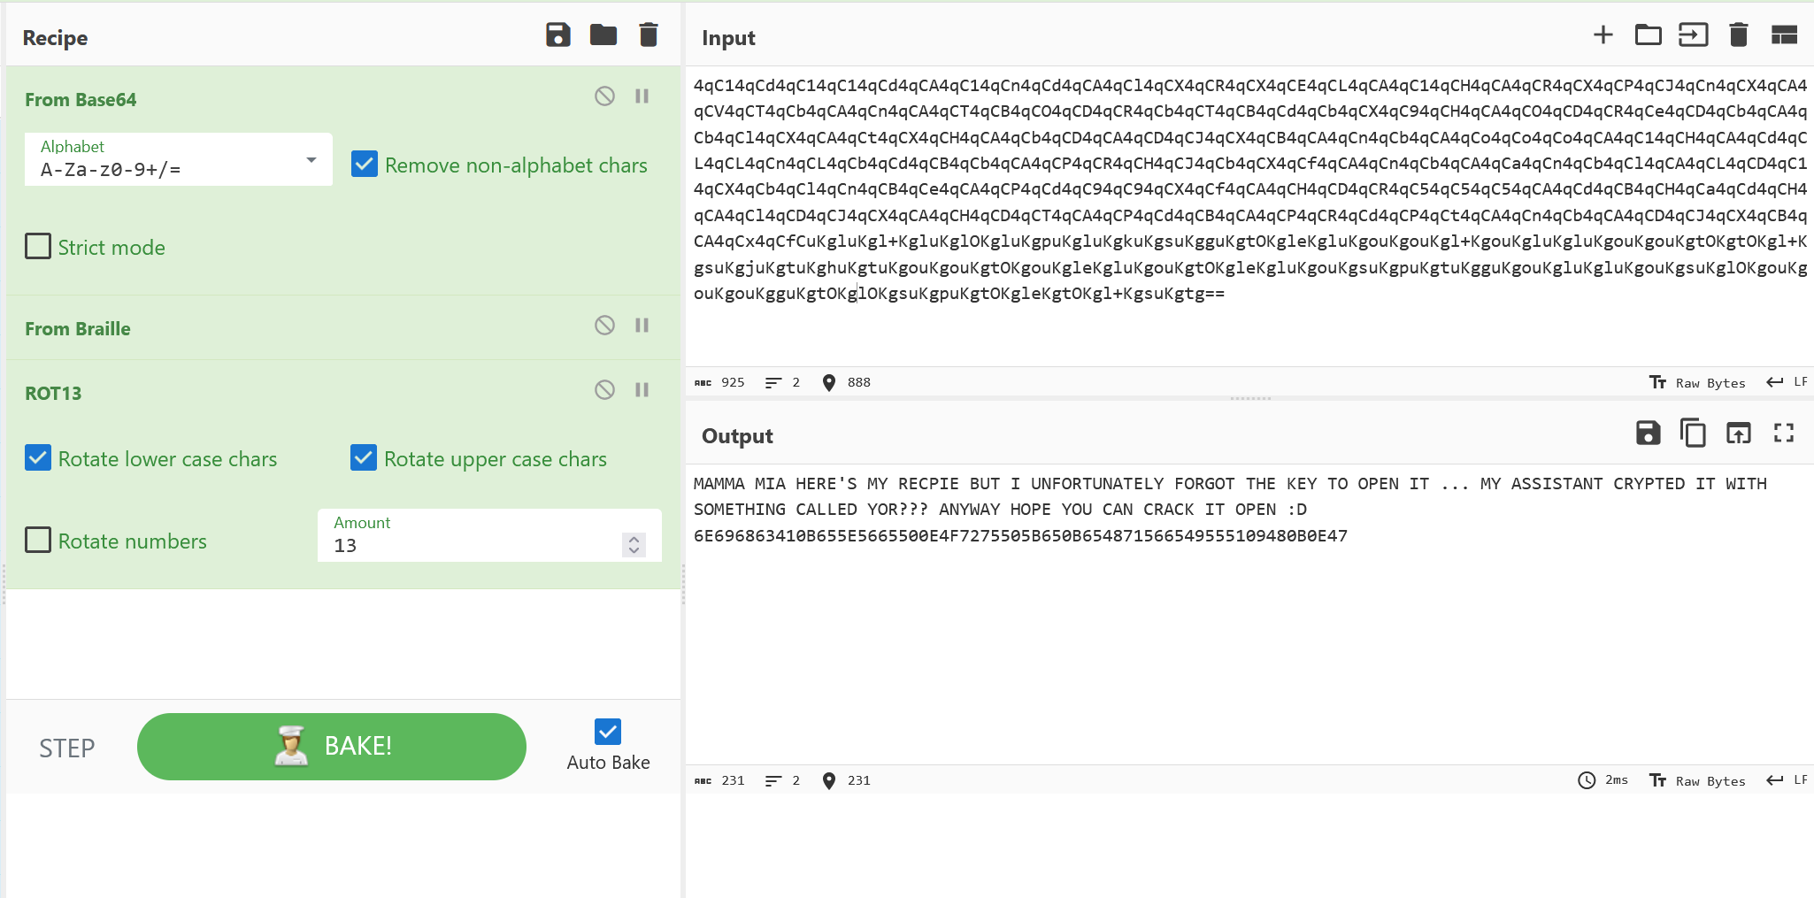
Task: Select the From Base64 operation title
Action: coord(81,99)
